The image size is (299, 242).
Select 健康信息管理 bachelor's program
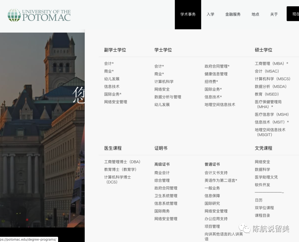tap(216, 74)
